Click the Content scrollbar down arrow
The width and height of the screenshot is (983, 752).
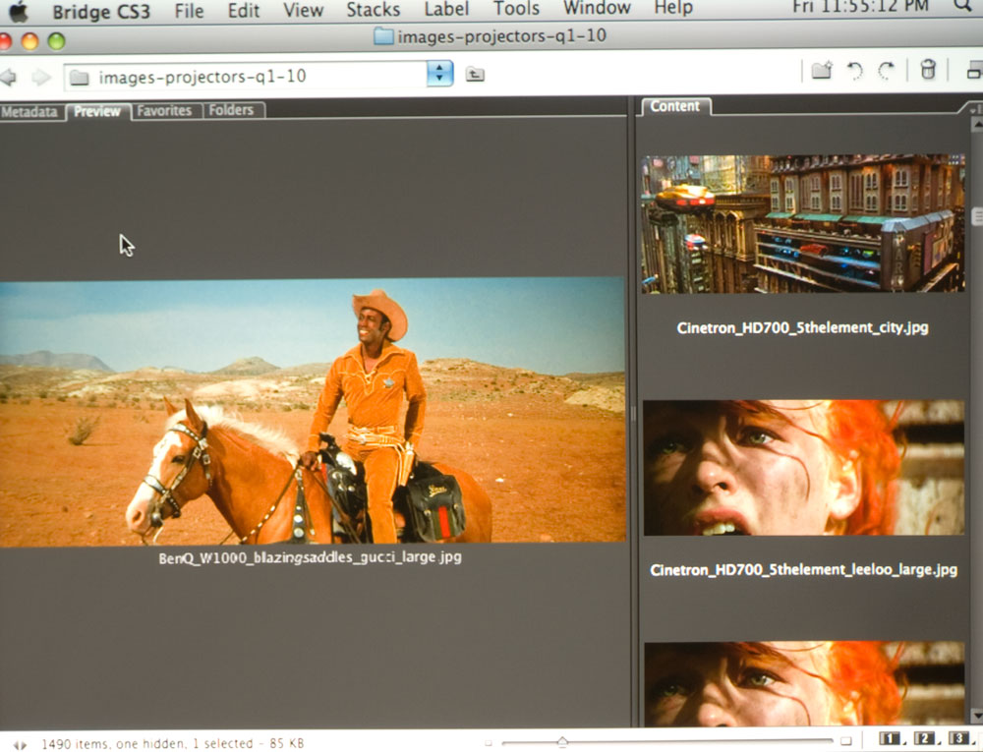(977, 715)
